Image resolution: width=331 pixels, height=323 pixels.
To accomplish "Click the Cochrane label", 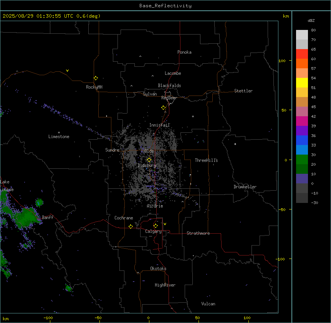I will click(124, 218).
